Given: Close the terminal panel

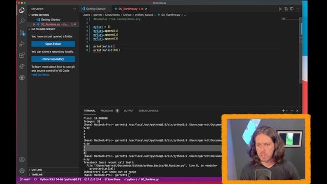Looking at the screenshot, I should pos(297,110).
